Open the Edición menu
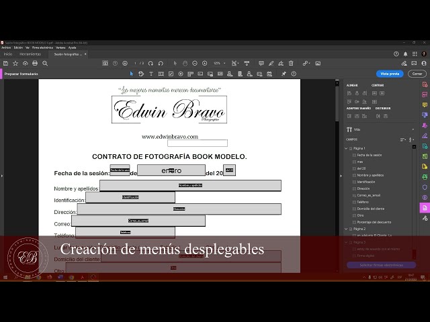Viewport: 430px width, 322px height. coord(18,48)
